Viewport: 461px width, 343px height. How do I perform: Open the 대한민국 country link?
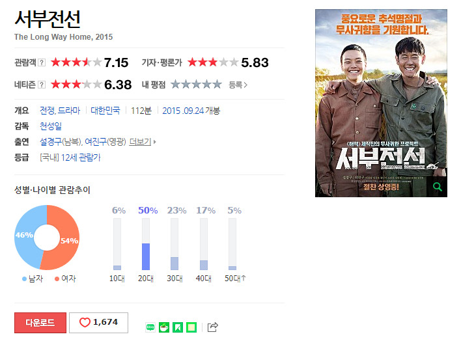pos(105,111)
